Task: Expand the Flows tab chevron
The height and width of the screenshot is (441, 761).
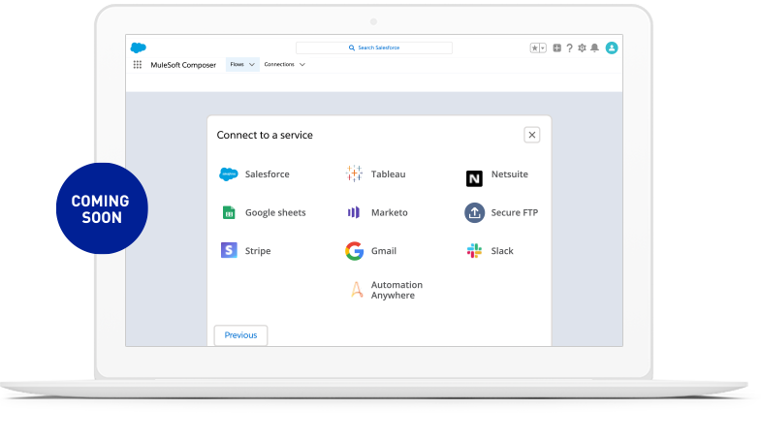Action: pyautogui.click(x=252, y=65)
